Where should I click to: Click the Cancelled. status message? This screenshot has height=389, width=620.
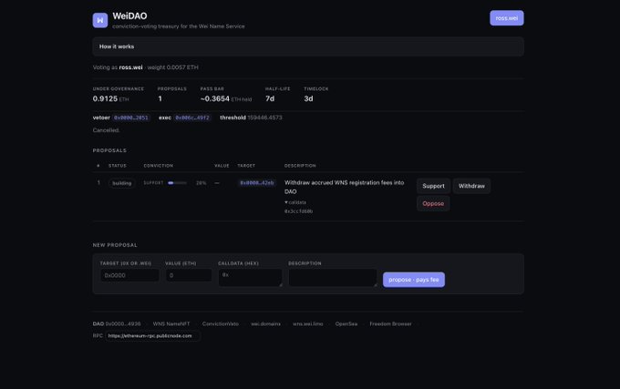(106, 130)
